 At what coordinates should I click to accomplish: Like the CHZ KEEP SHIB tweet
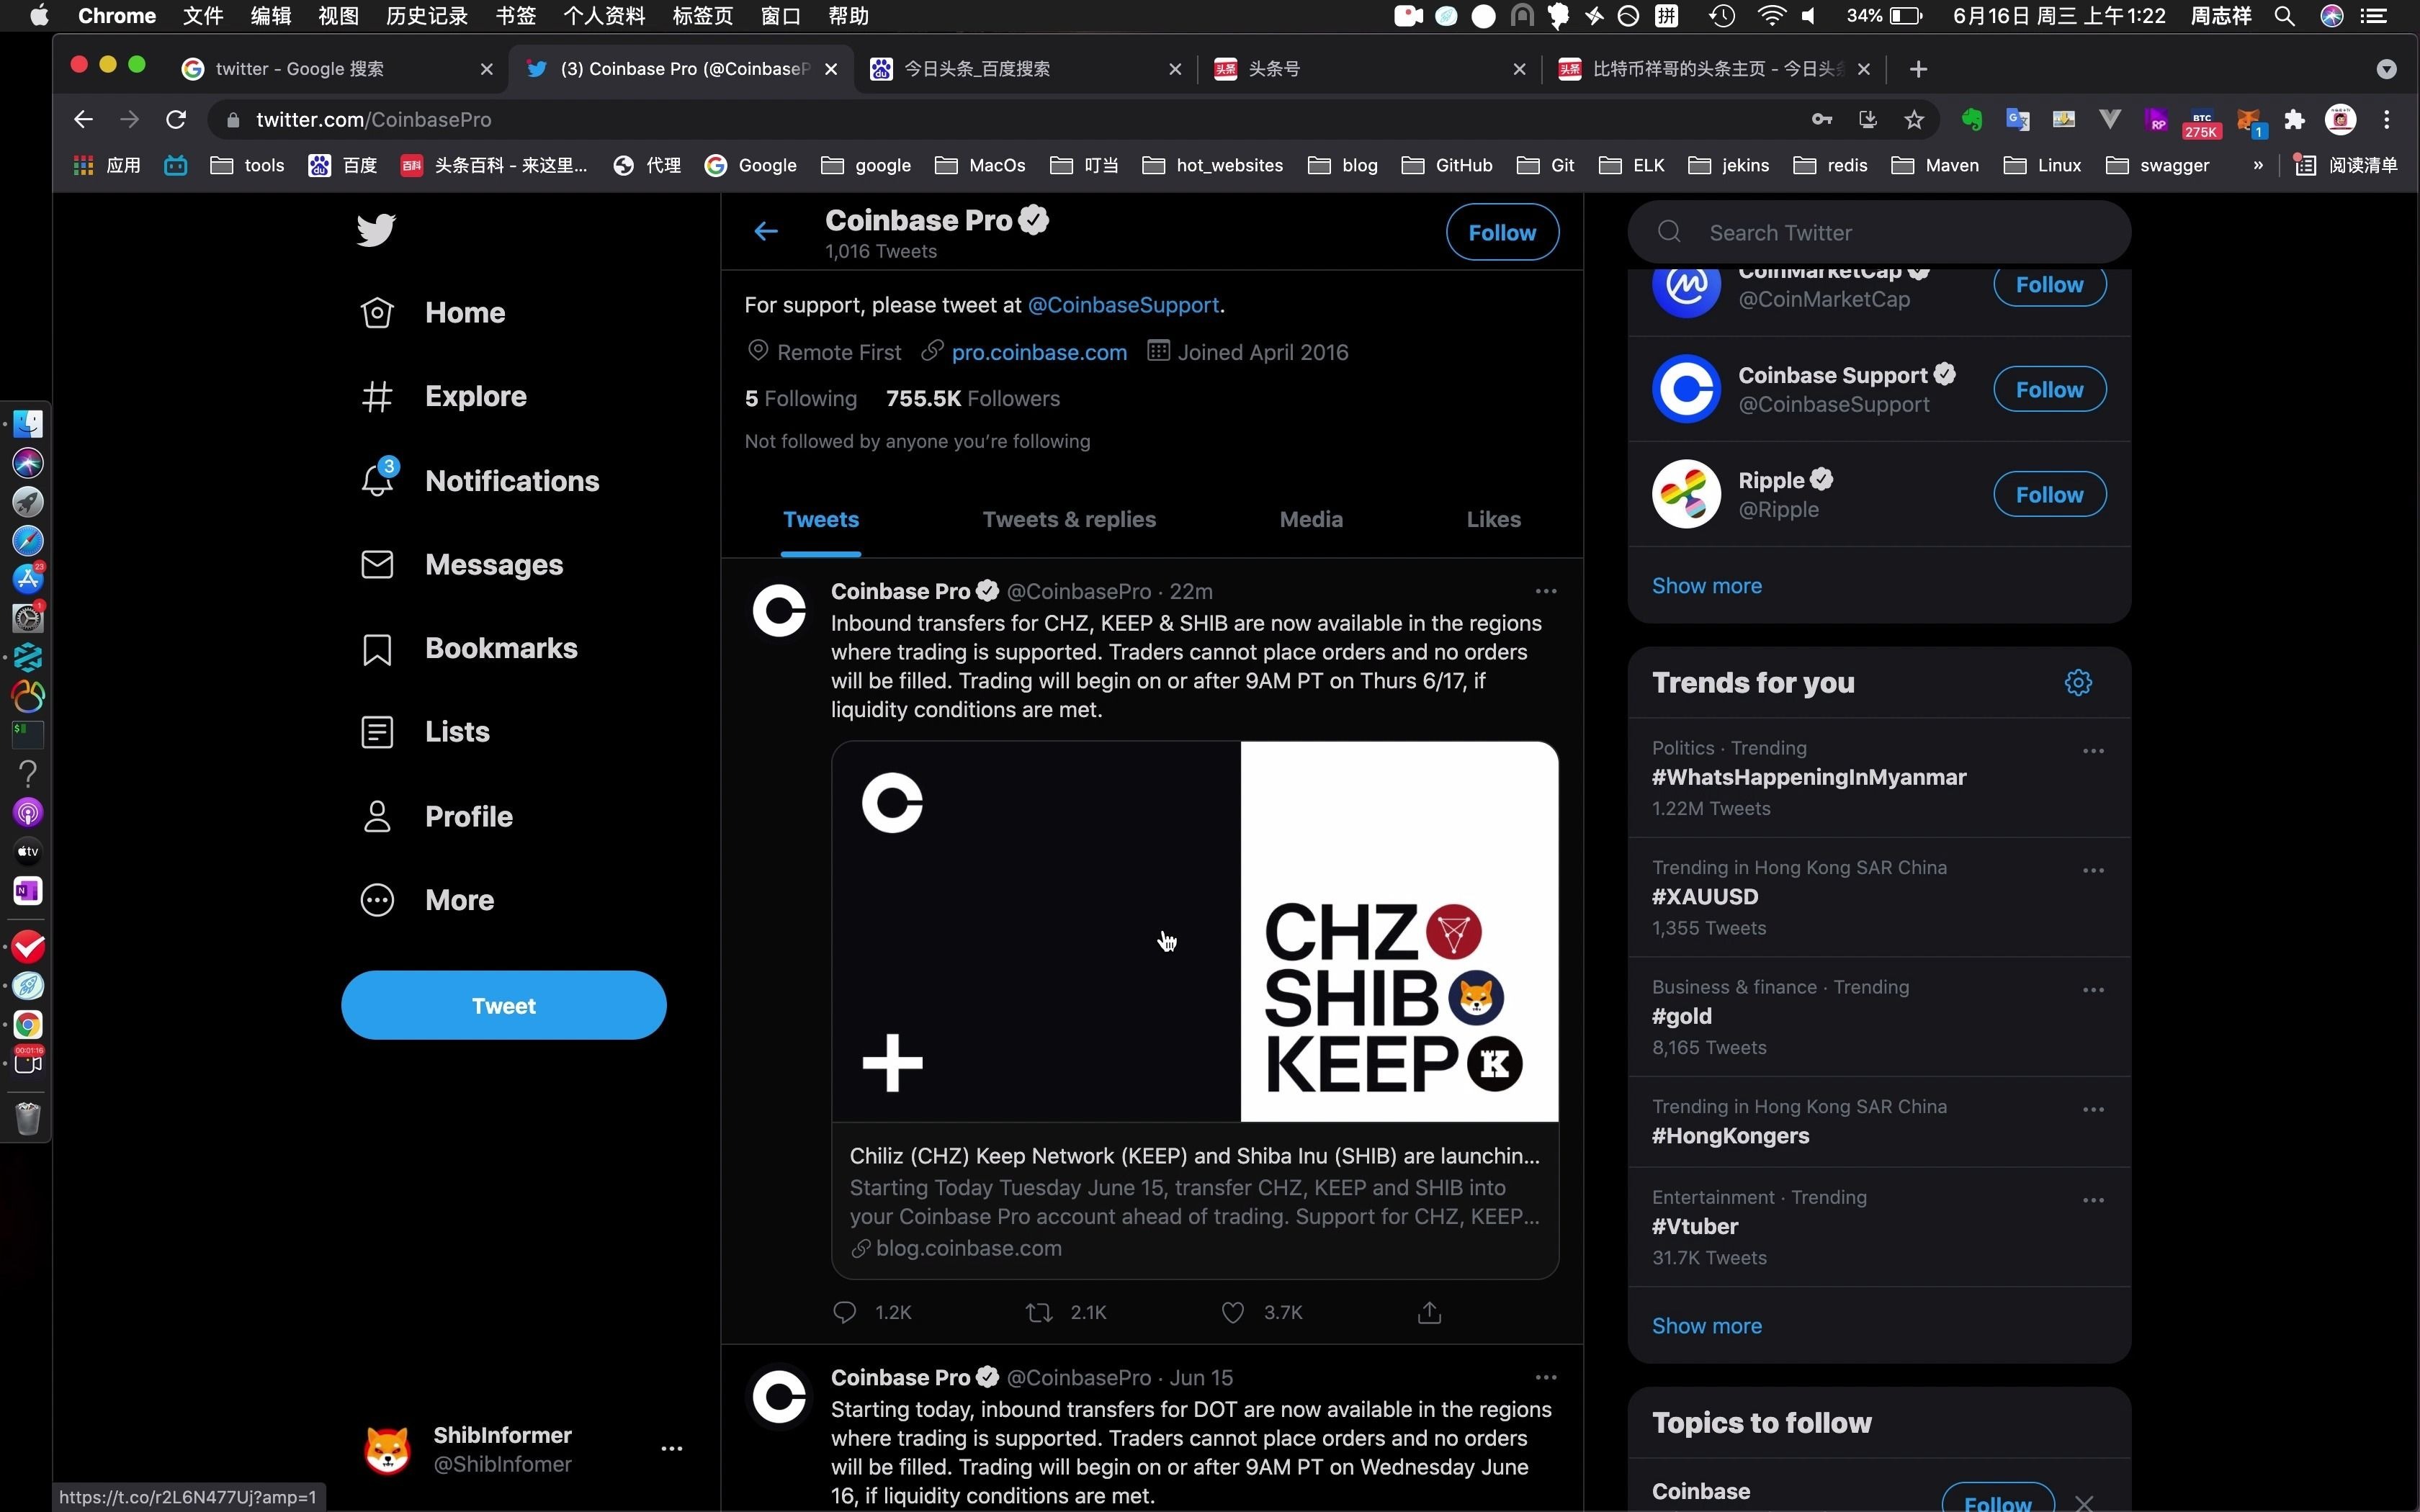click(x=1233, y=1312)
